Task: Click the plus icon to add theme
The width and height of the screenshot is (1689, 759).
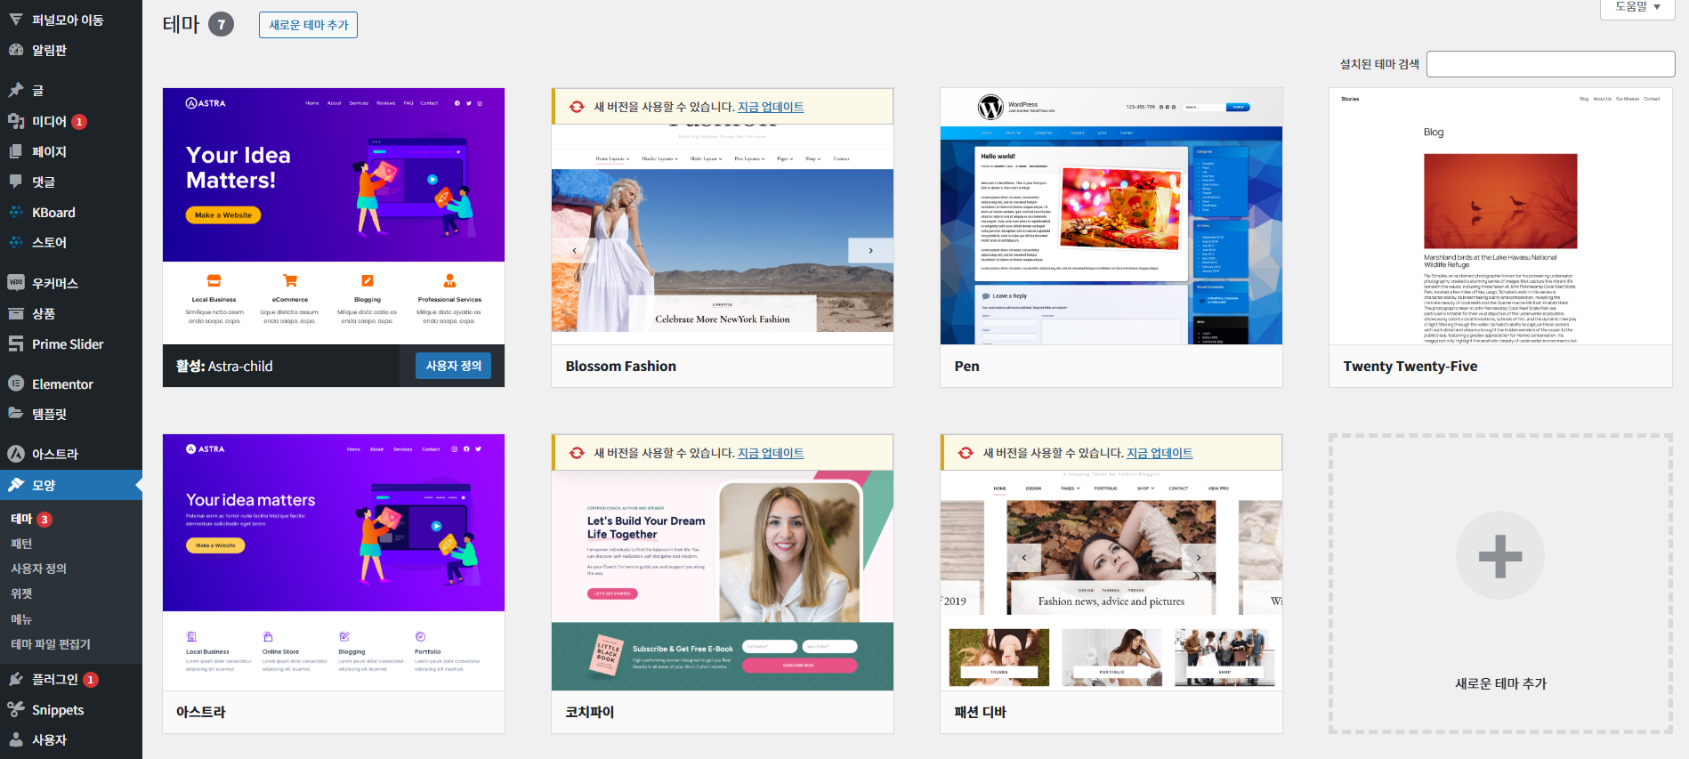Action: click(x=1500, y=556)
